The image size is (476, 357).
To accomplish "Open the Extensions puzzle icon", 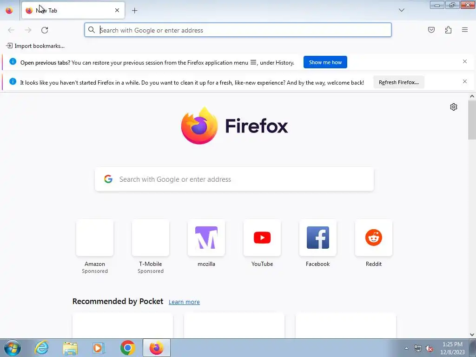I will 448,30.
